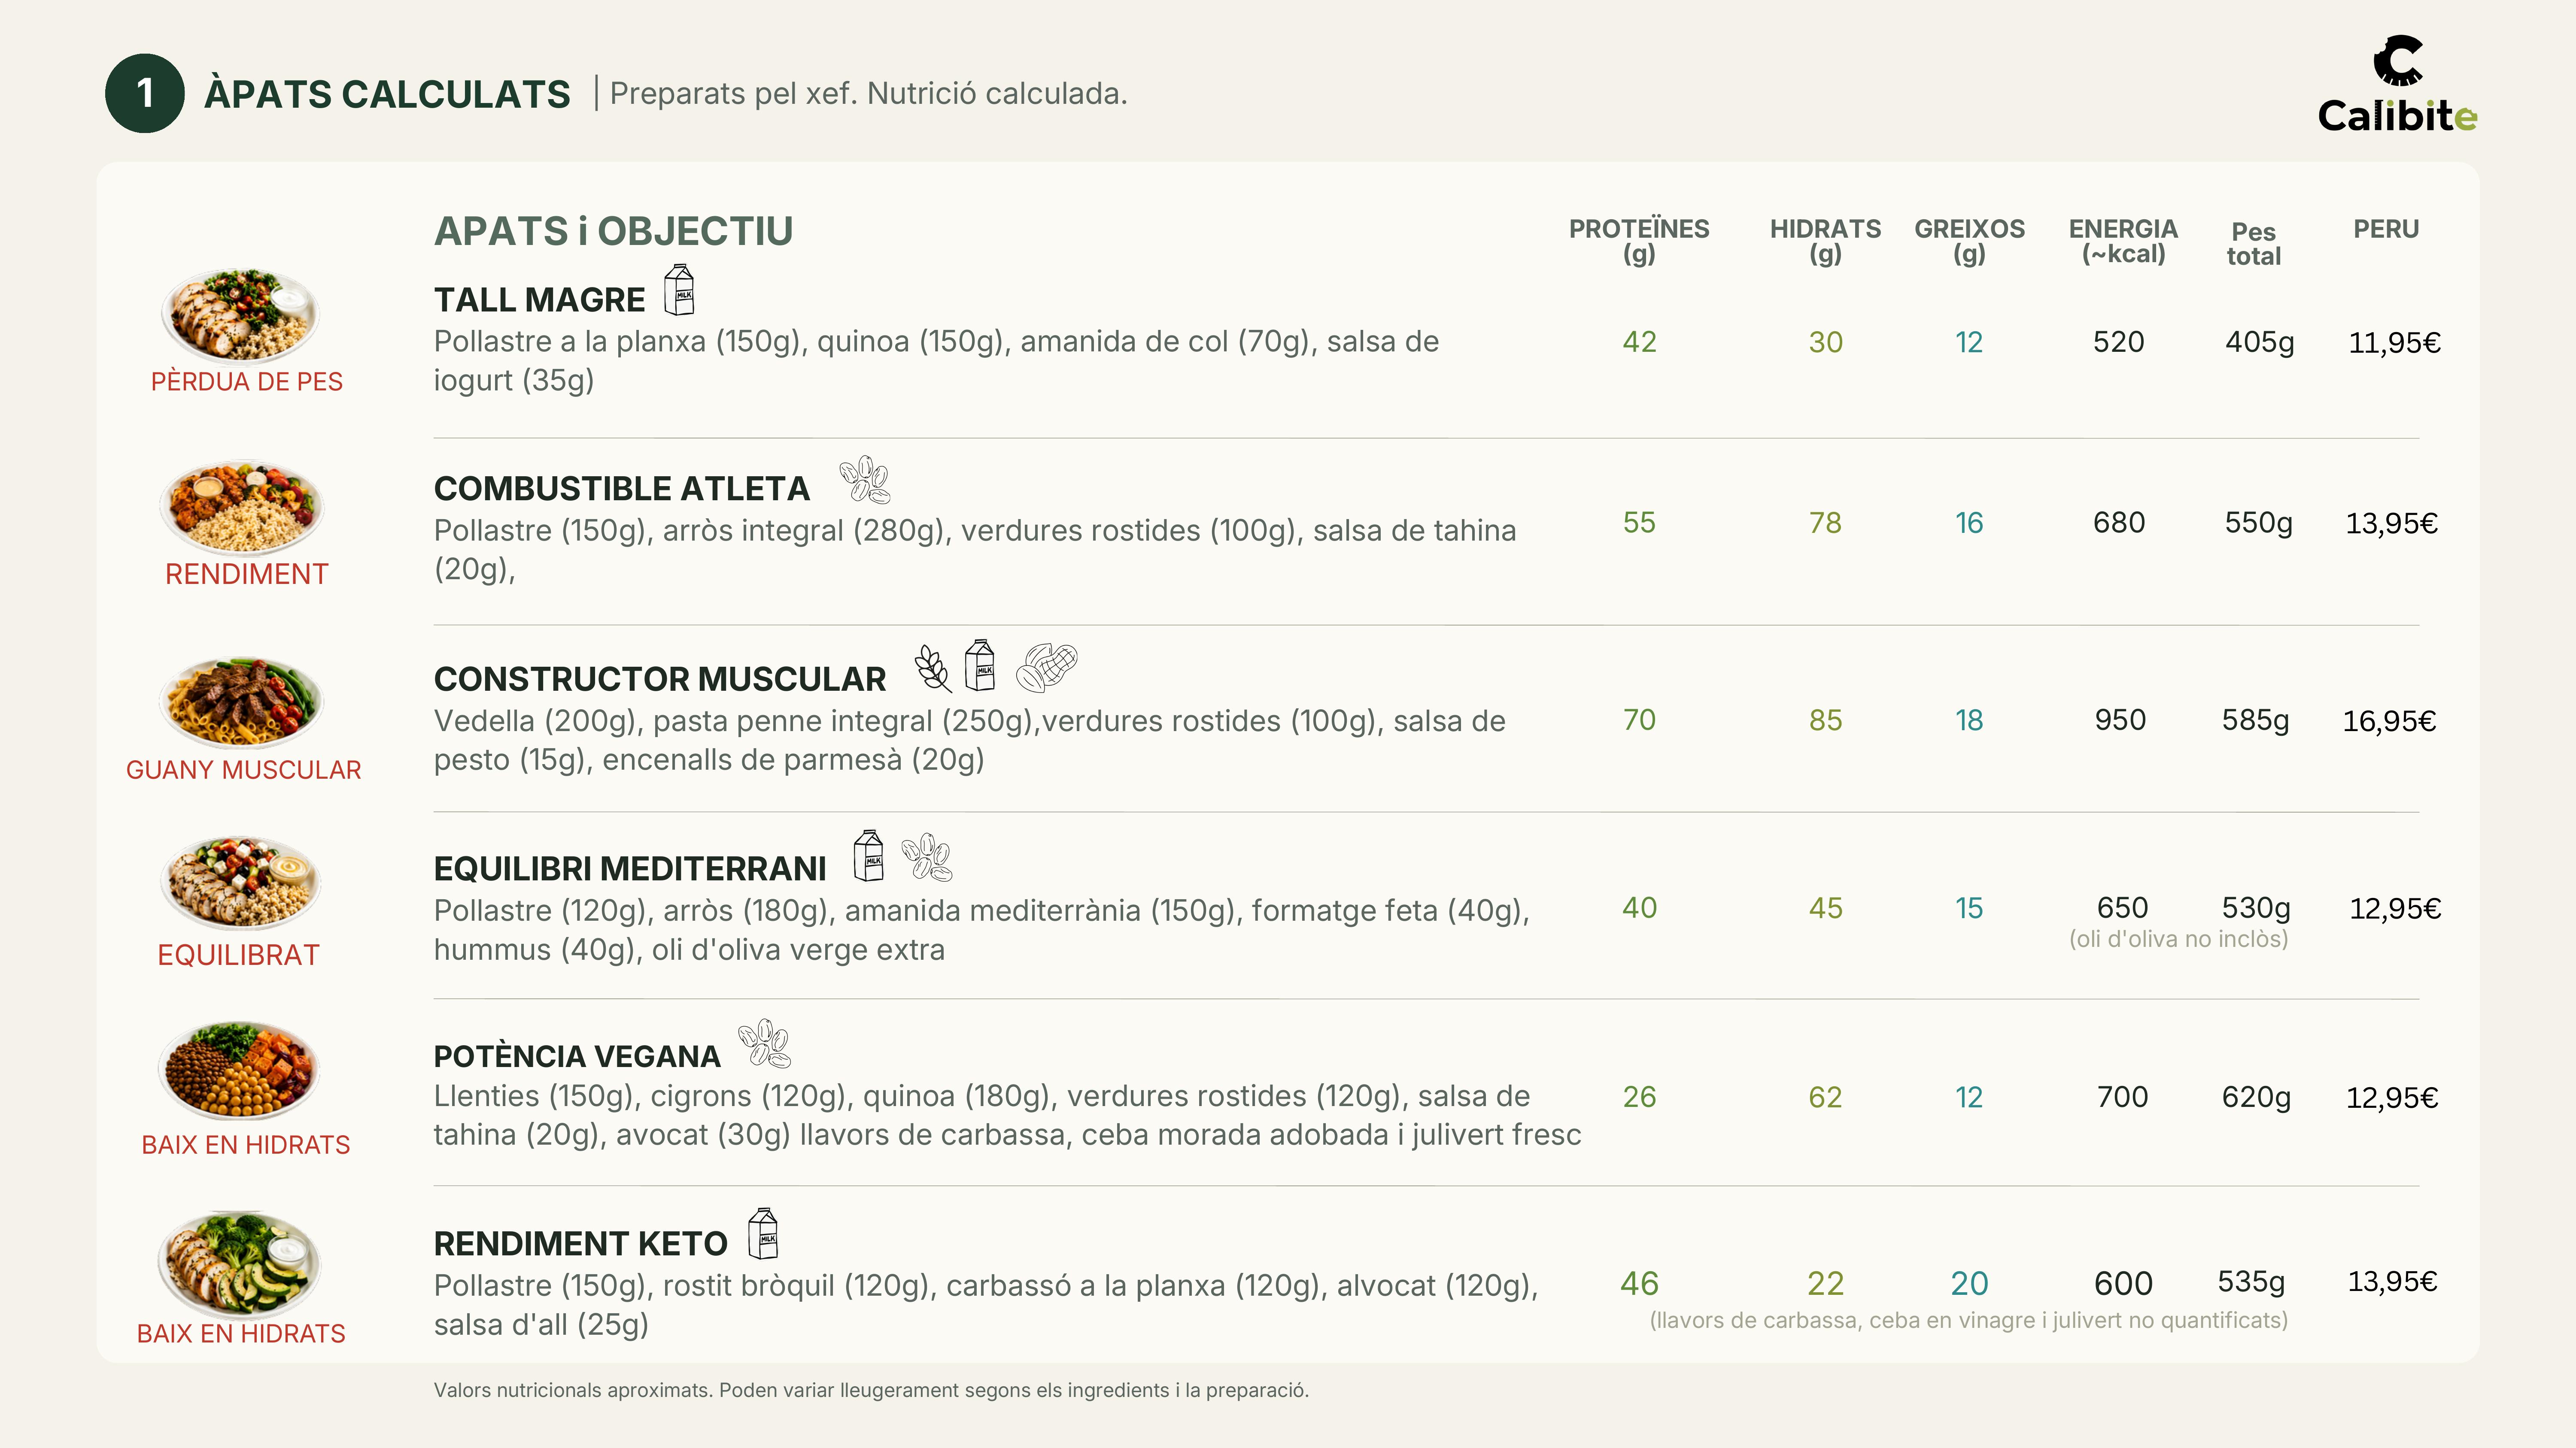The width and height of the screenshot is (2576, 1448).
Task: Click the POTÈNCIA VEGANA meal title
Action: tap(577, 1056)
